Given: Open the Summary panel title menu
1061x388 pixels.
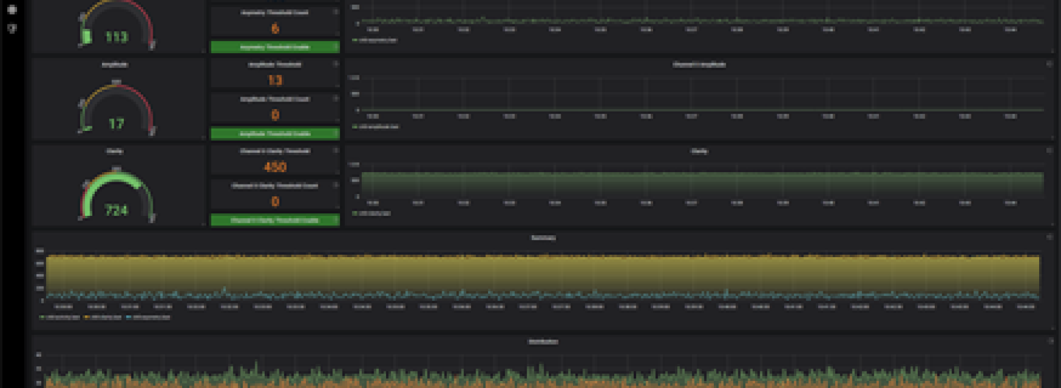Looking at the screenshot, I should pos(543,238).
